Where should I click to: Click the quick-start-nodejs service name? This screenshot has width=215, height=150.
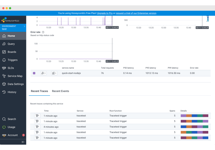coord(71,73)
